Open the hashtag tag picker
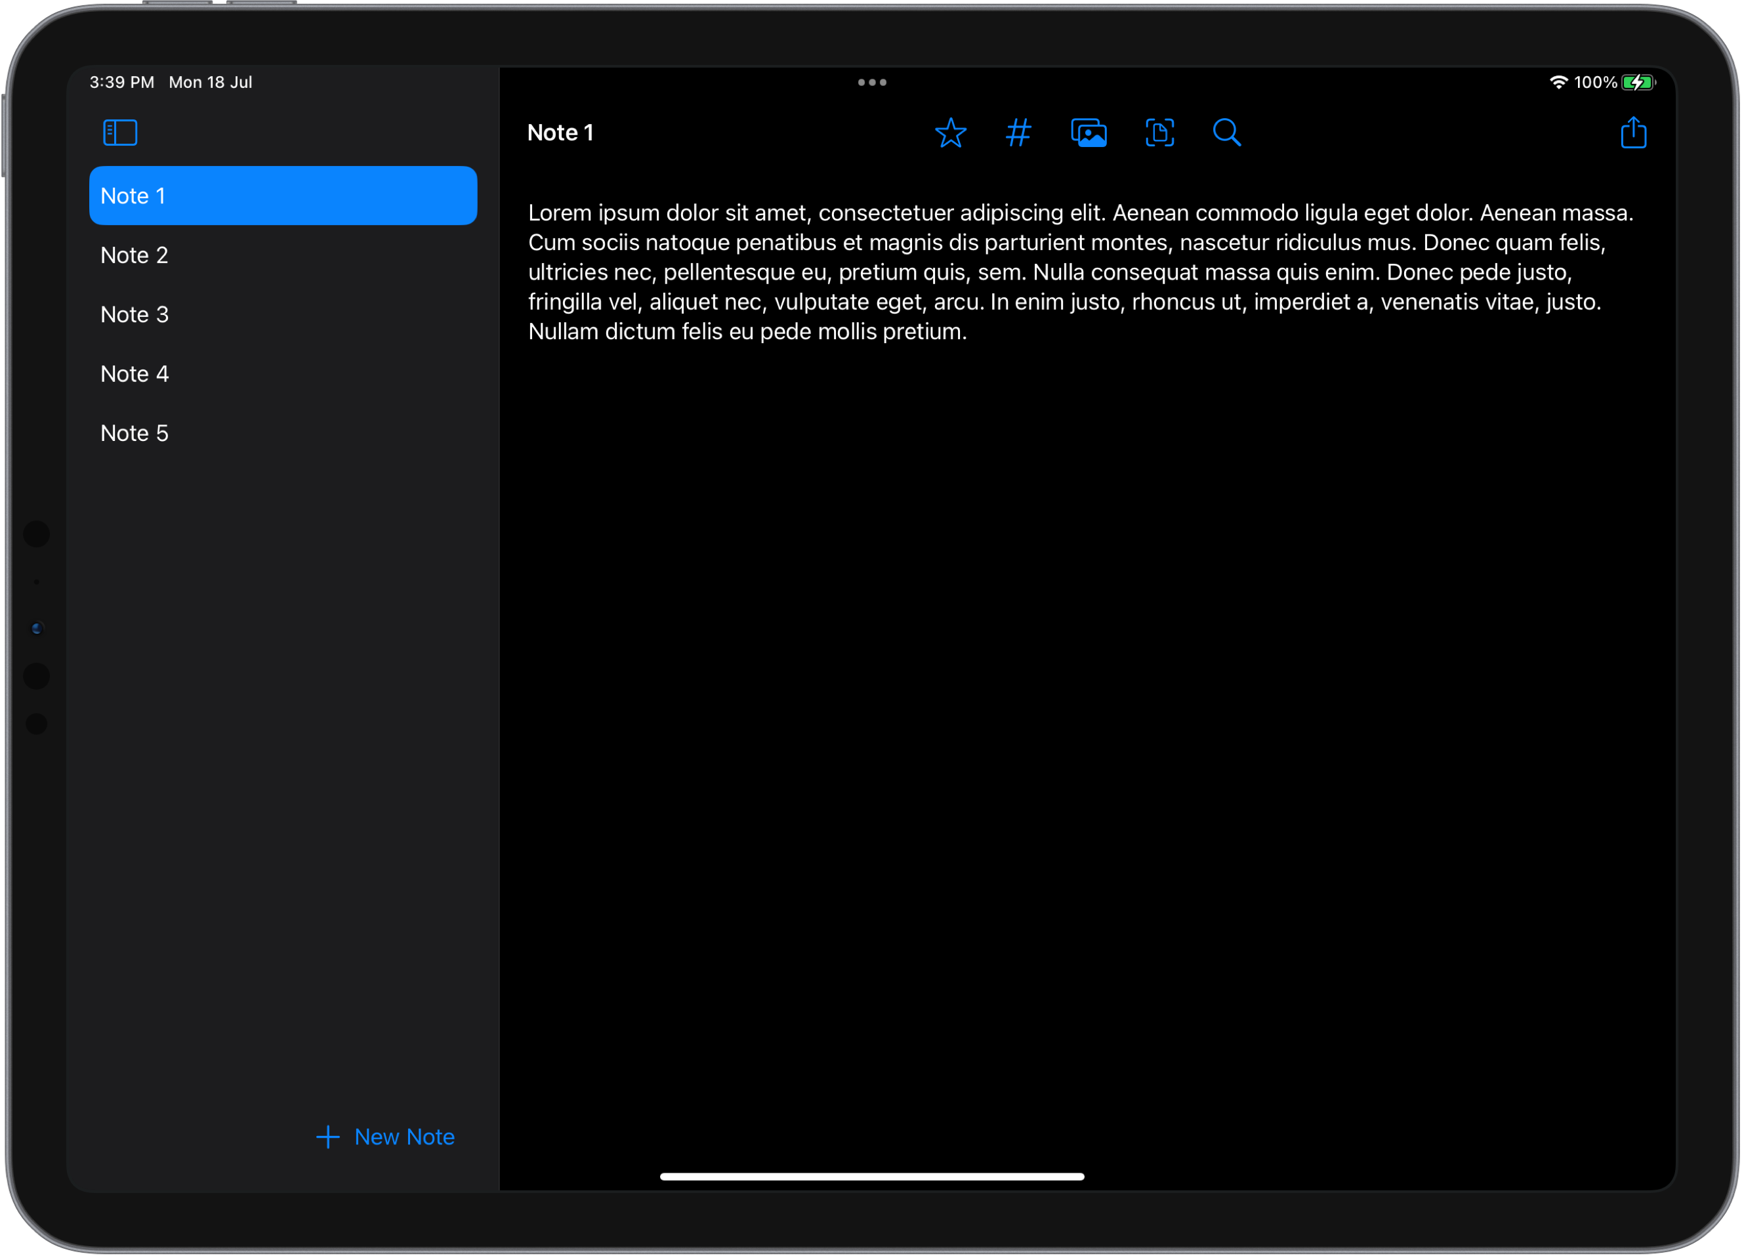 pyautogui.click(x=1019, y=133)
